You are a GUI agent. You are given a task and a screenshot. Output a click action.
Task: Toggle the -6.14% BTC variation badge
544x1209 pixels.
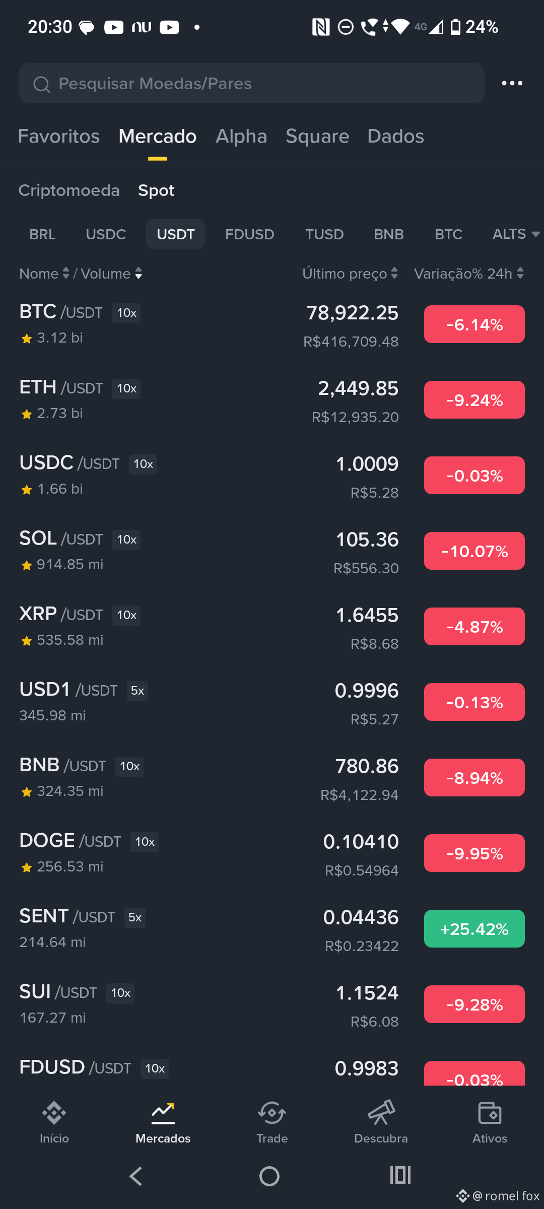(474, 324)
